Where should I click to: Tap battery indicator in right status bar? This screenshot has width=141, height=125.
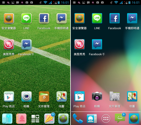point(130,2)
